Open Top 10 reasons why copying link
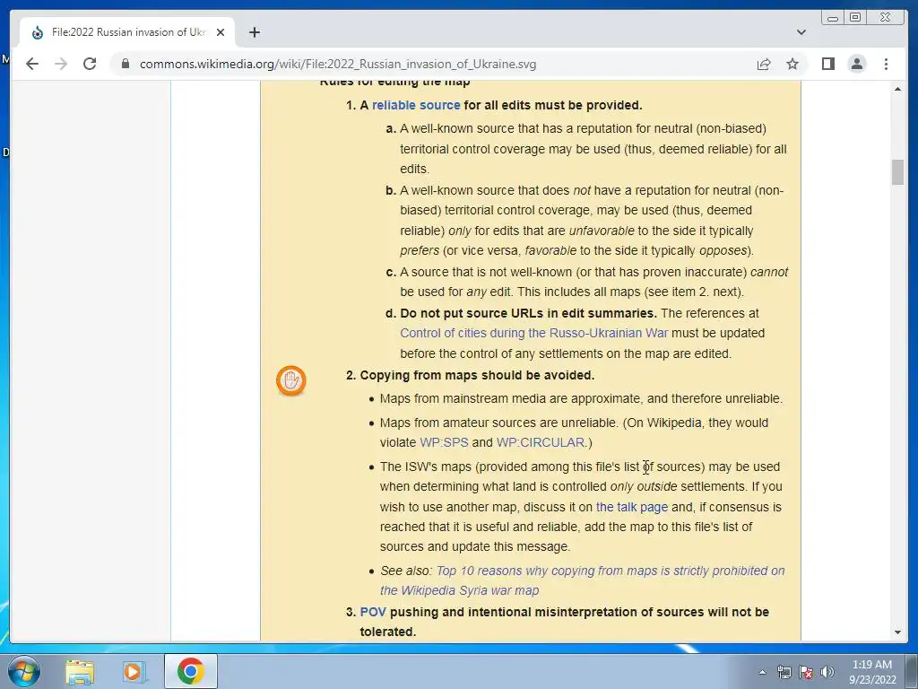Screen dimensions: 918x689 tap(582, 580)
